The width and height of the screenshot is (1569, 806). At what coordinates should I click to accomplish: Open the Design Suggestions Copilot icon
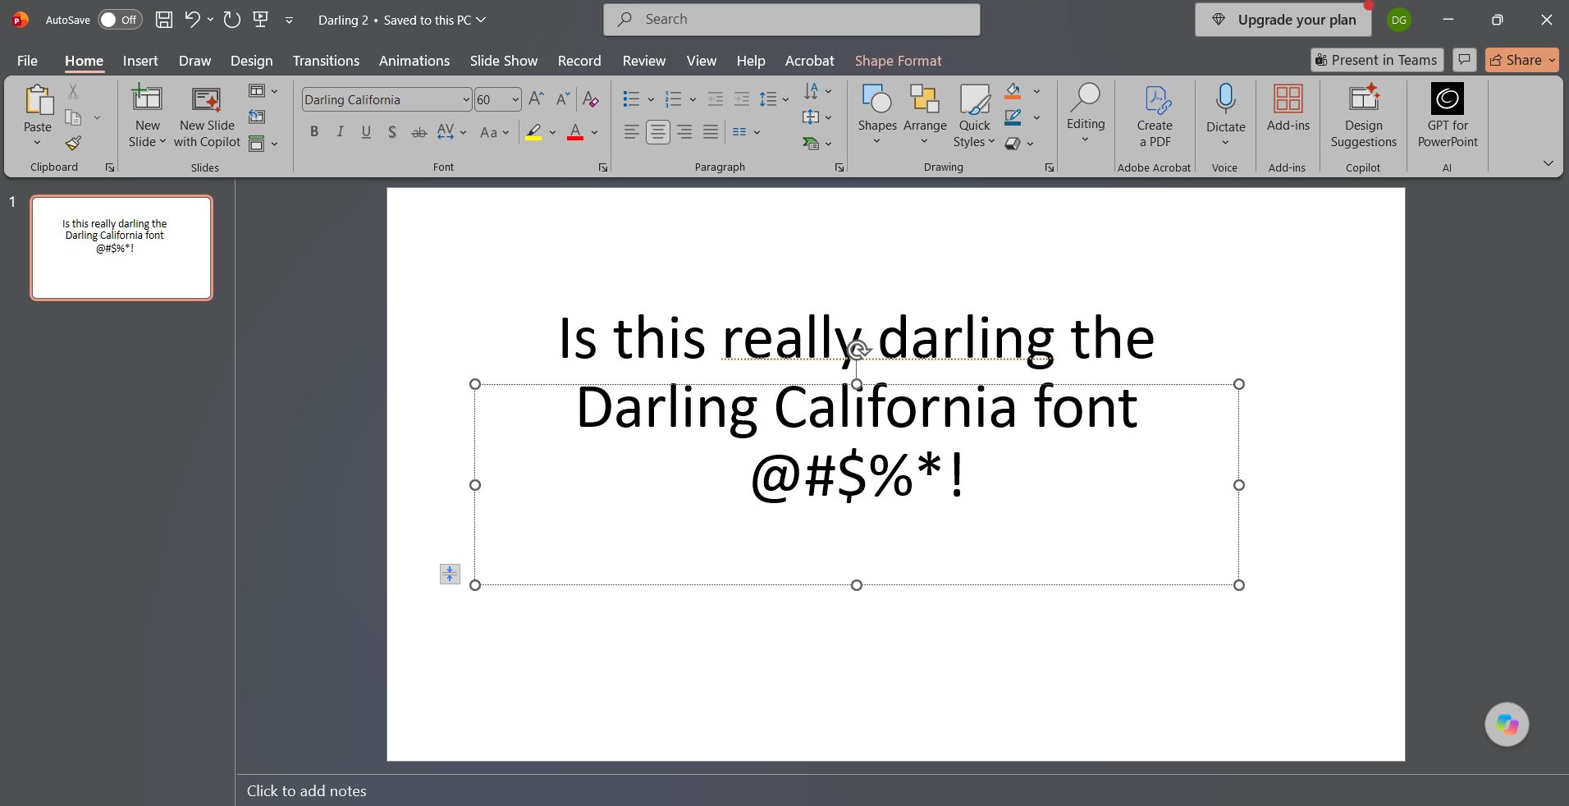(1364, 98)
